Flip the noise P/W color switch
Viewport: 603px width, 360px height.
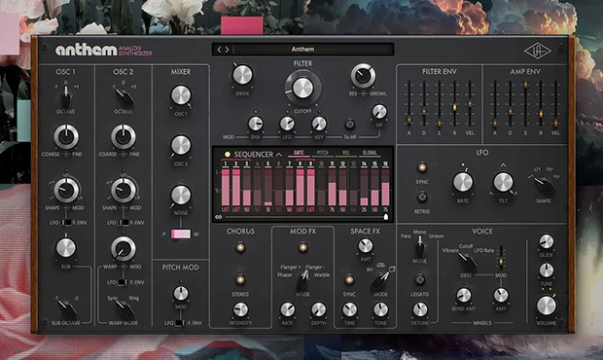pyautogui.click(x=181, y=234)
